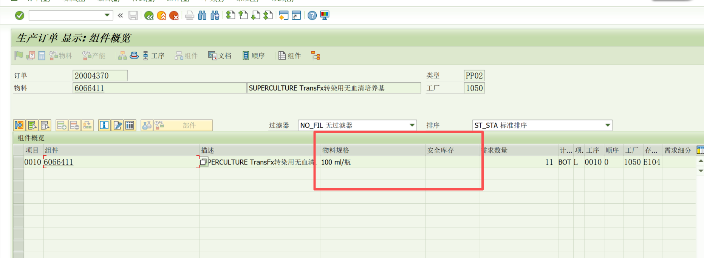
Task: Click the Save diskette icon
Action: [133, 15]
